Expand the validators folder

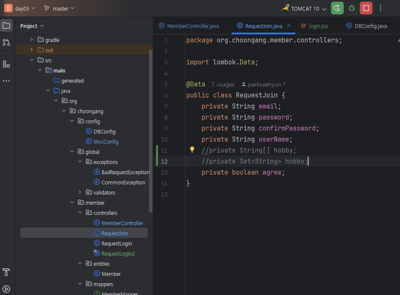(x=80, y=192)
